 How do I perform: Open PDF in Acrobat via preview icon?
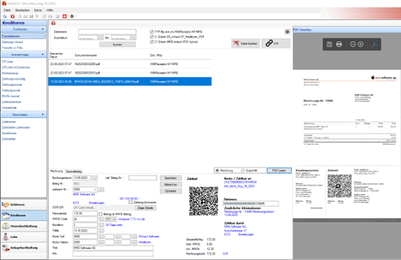click(x=374, y=44)
